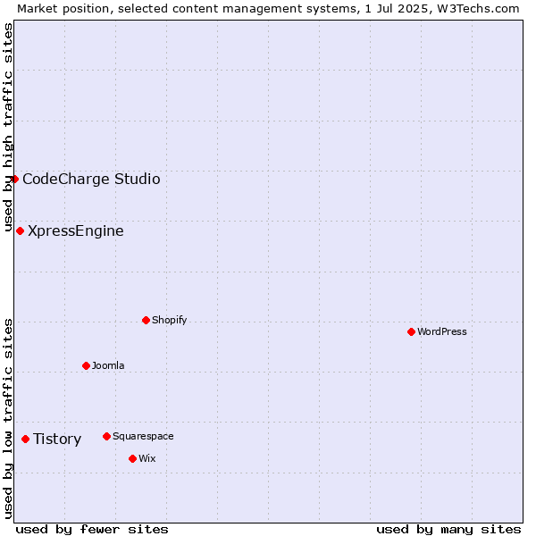The image size is (536, 536).
Task: Click the WordPress red data point
Action: pos(411,331)
